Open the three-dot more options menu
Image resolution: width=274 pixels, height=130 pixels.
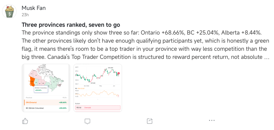coord(212,120)
